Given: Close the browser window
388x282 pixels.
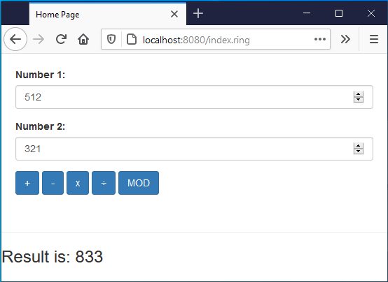Looking at the screenshot, I should pos(371,13).
